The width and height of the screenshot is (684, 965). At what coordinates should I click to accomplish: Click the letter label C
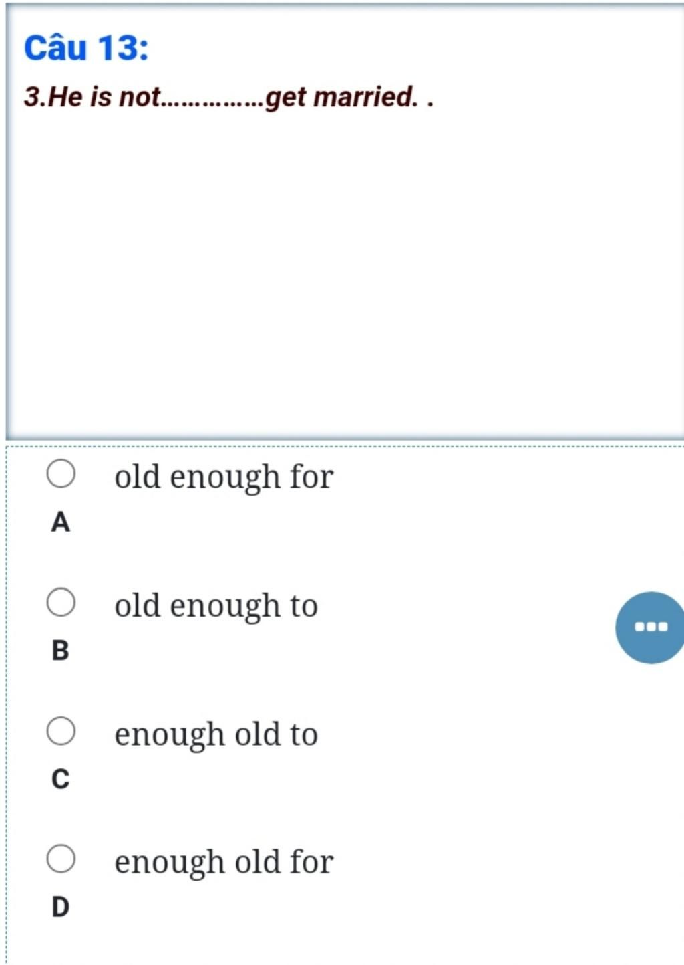[x=60, y=778]
